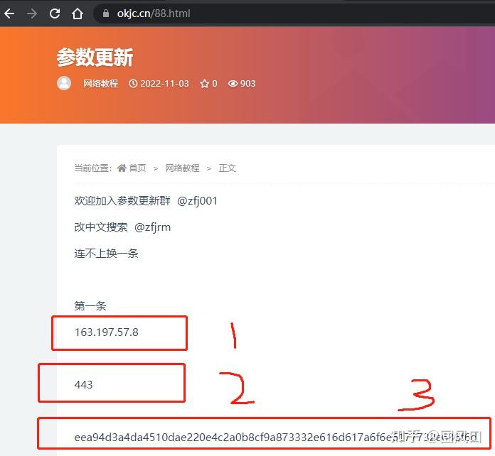Click the @zfj001 group handle text
Image resolution: width=495 pixels, height=456 pixels.
pos(197,201)
